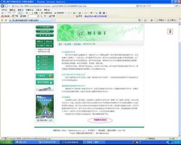
Task: Select the 网上助手详细内容页 browser tab
Action: 30,20
